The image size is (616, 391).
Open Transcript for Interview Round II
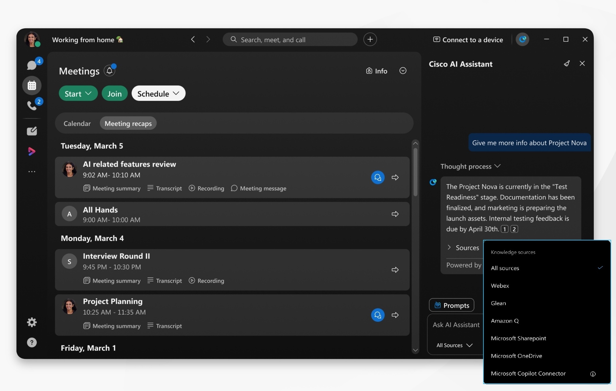pyautogui.click(x=165, y=281)
